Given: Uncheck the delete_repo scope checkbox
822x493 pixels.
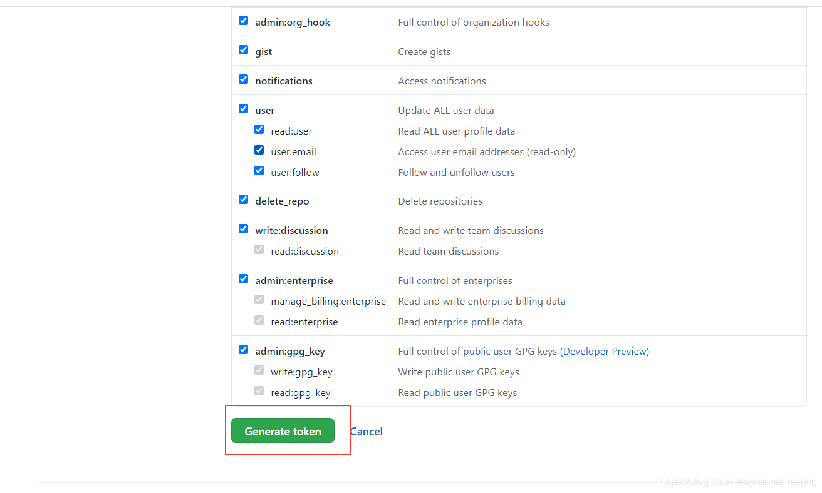Looking at the screenshot, I should (x=243, y=200).
